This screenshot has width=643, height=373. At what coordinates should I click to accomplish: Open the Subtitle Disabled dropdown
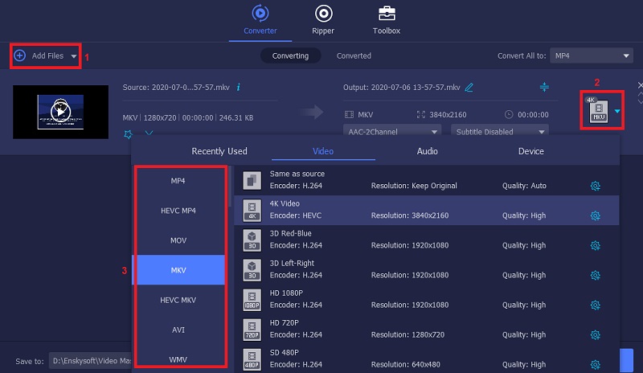(499, 131)
